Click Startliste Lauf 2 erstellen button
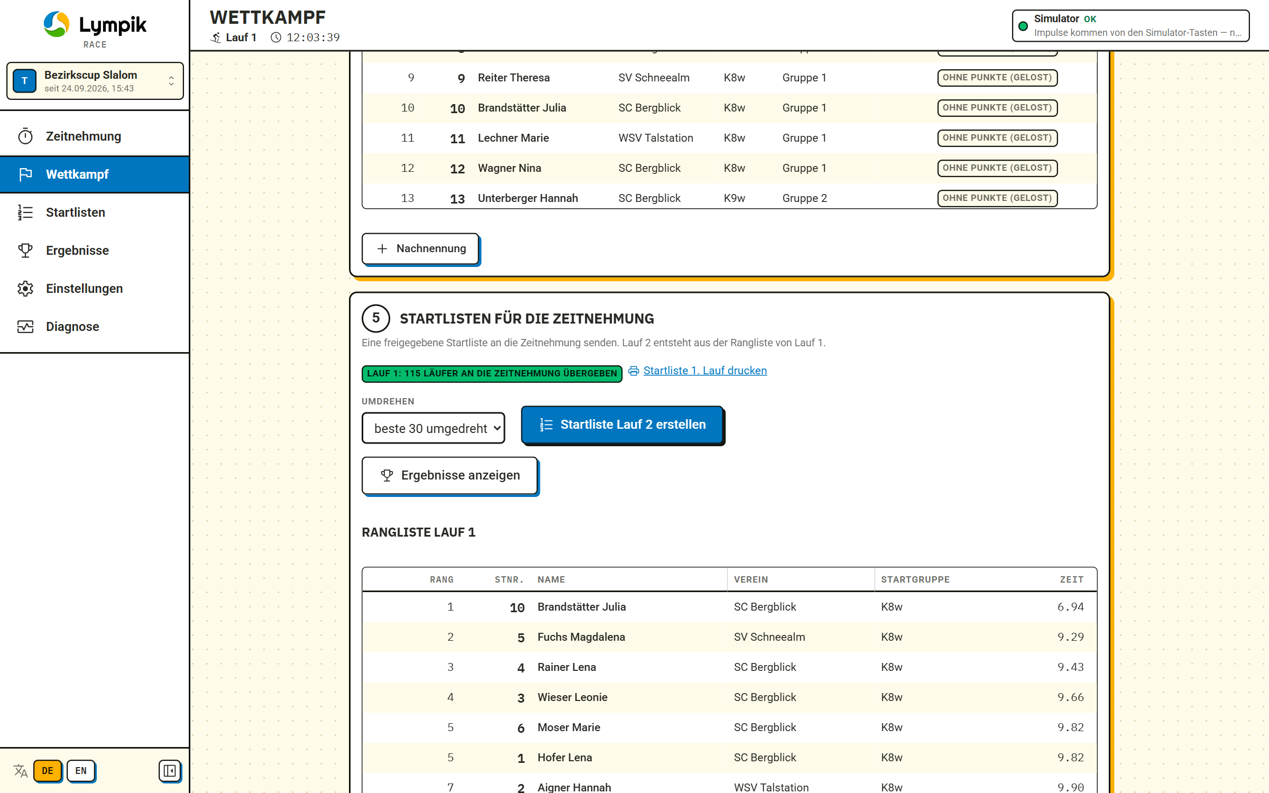 pos(622,425)
